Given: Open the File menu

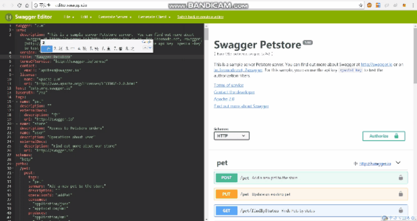Looking at the screenshot, I should pos(69,17).
